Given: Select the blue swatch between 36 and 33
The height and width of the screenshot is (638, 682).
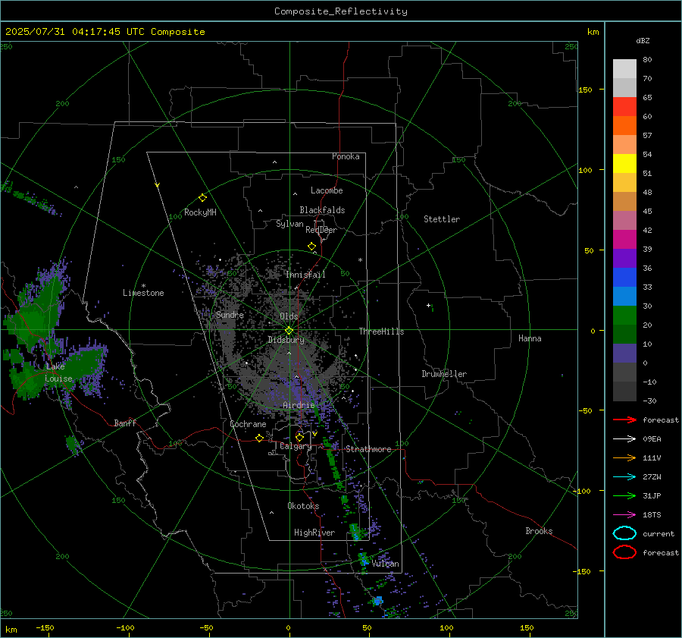Looking at the screenshot, I should pos(624,278).
